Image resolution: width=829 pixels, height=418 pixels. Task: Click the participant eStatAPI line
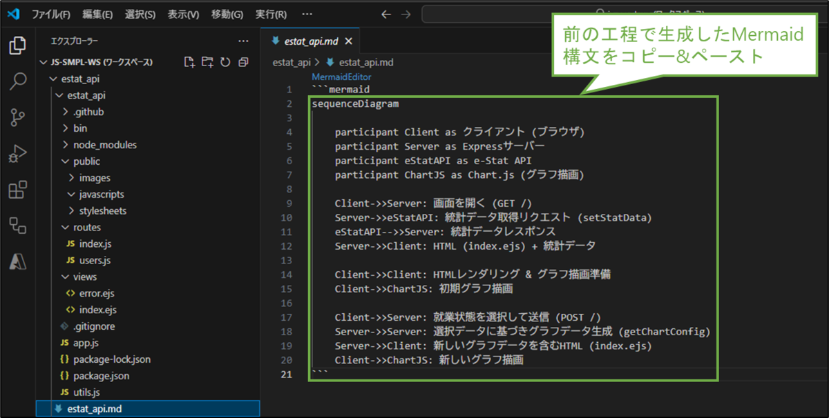[x=433, y=161]
